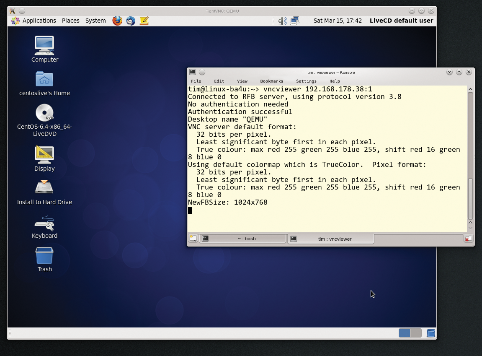Launch Firefox from the GNOME panel
482x356 pixels.
point(117,21)
